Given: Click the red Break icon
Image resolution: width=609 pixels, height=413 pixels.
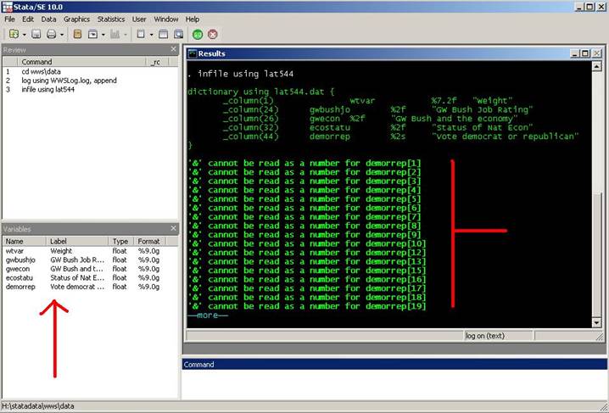Looking at the screenshot, I should point(212,34).
